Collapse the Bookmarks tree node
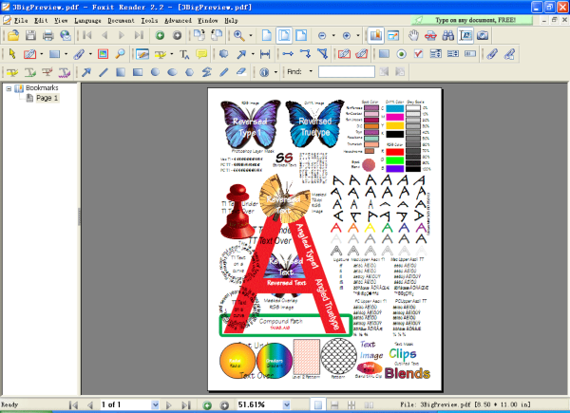This screenshot has width=570, height=413. (x=9, y=88)
